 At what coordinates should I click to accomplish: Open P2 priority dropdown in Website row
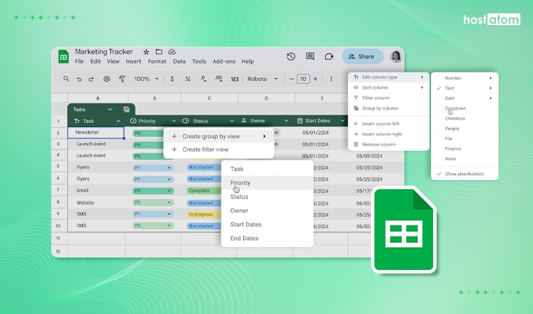(169, 202)
